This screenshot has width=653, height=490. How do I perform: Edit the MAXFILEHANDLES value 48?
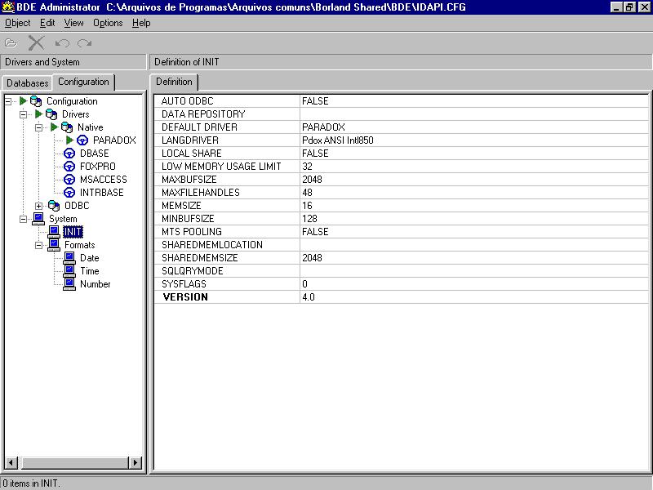coord(473,193)
